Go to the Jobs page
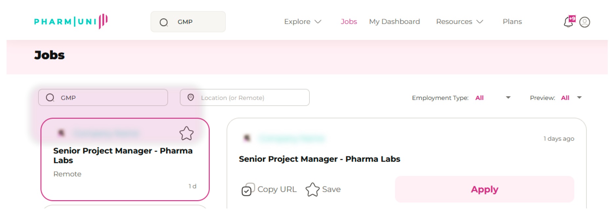The height and width of the screenshot is (215, 614). coord(349,22)
